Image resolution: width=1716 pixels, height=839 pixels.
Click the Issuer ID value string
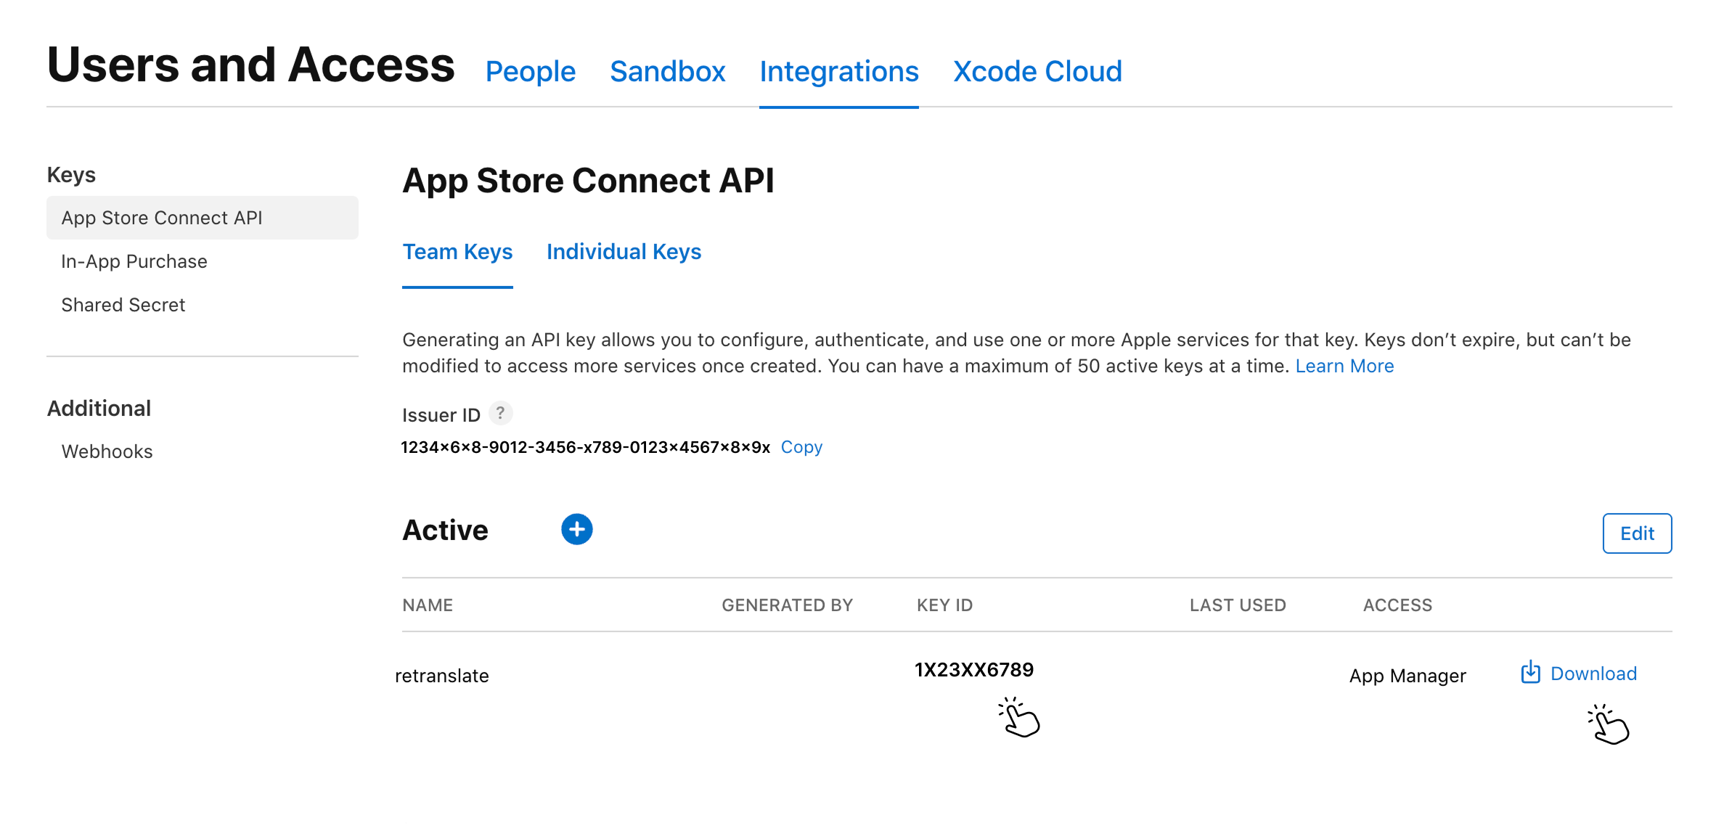pyautogui.click(x=585, y=447)
